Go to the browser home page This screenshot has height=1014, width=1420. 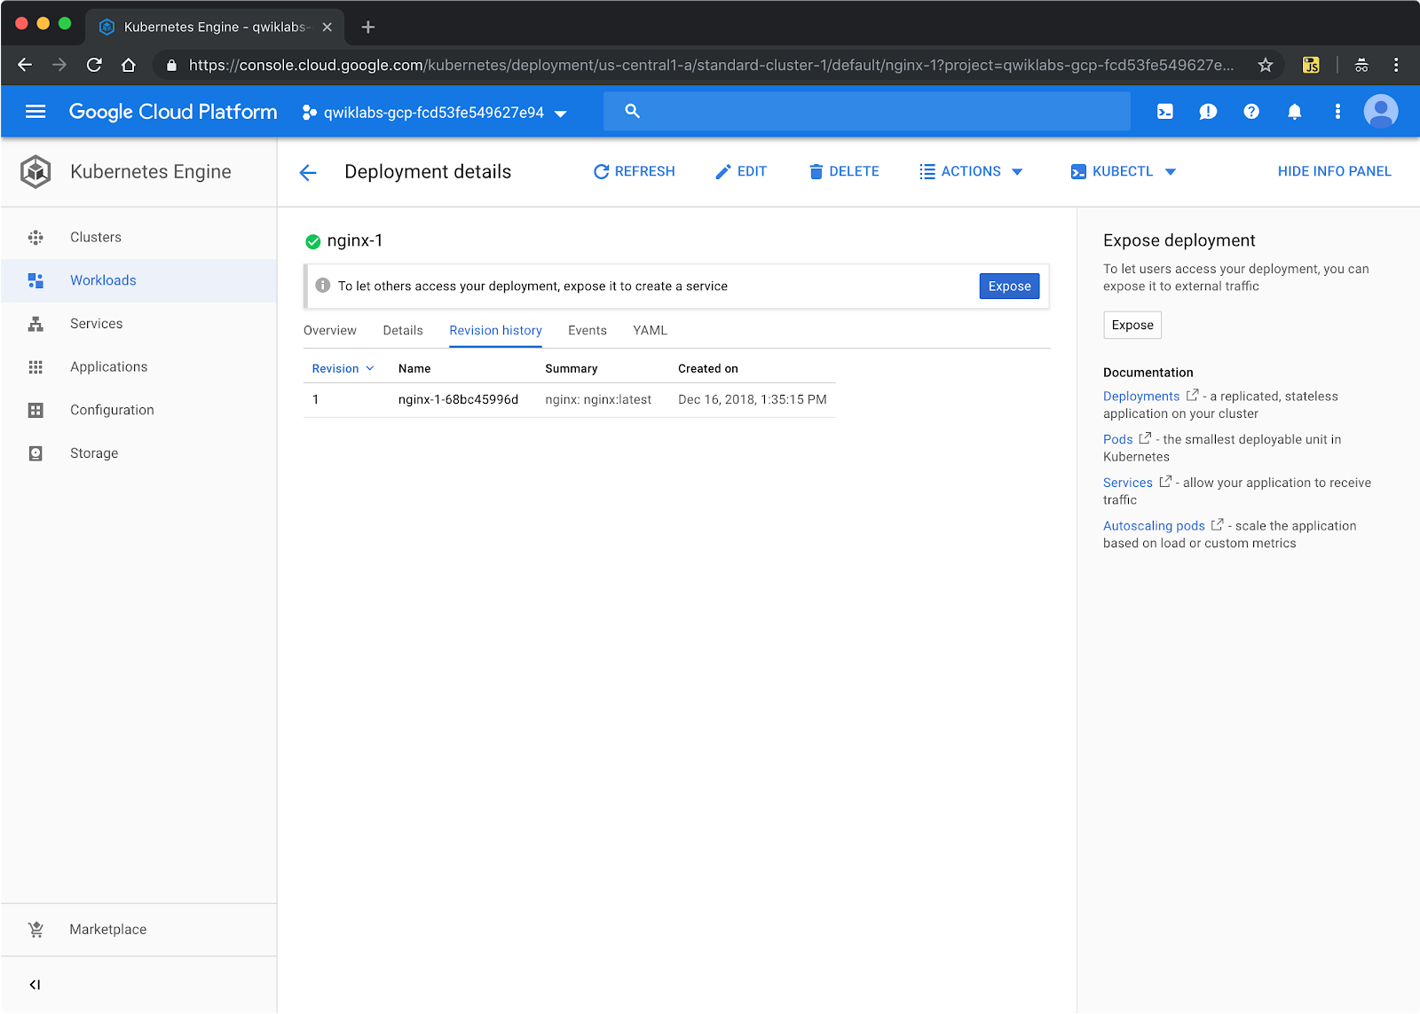129,65
